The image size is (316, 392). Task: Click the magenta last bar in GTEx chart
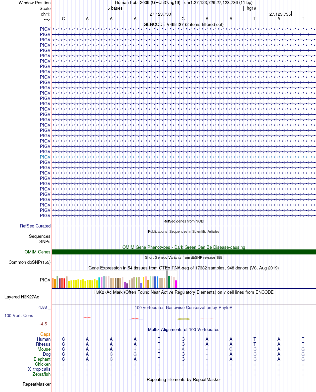(x=176, y=284)
